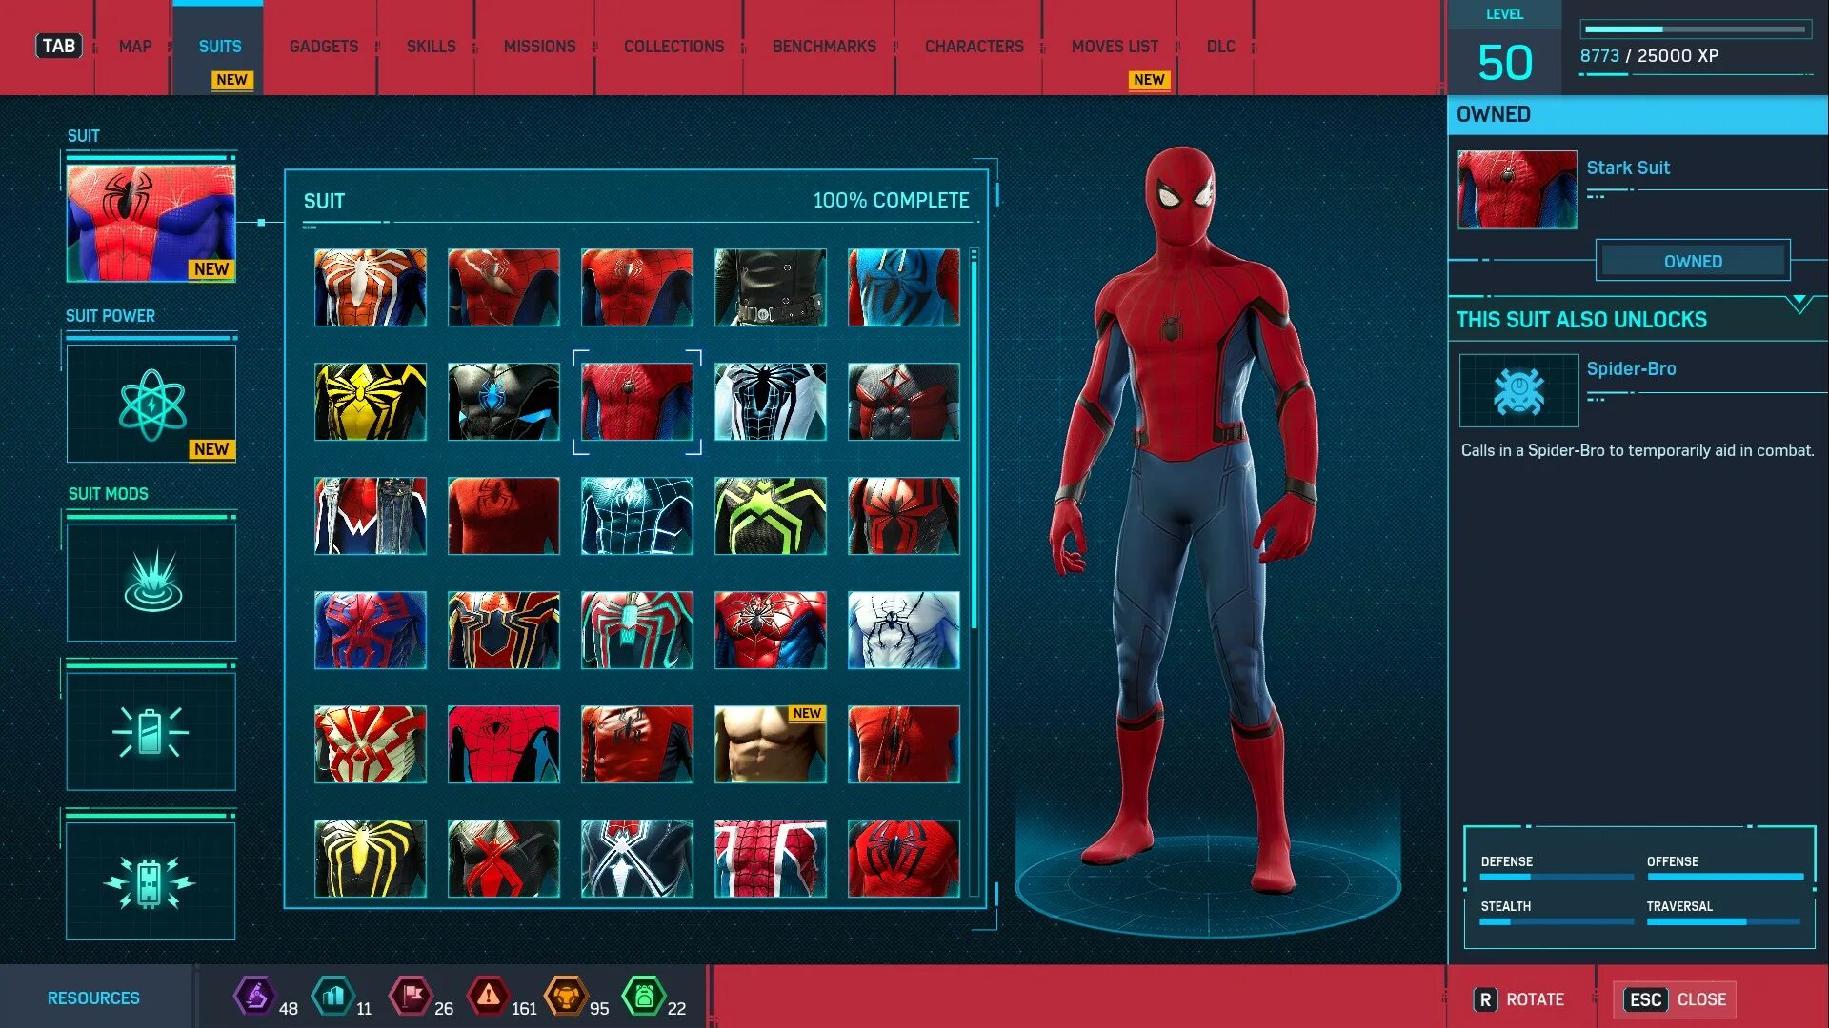Toggle the NEW Suit thumbnail in the sidebar
The height and width of the screenshot is (1028, 1829).
(151, 221)
